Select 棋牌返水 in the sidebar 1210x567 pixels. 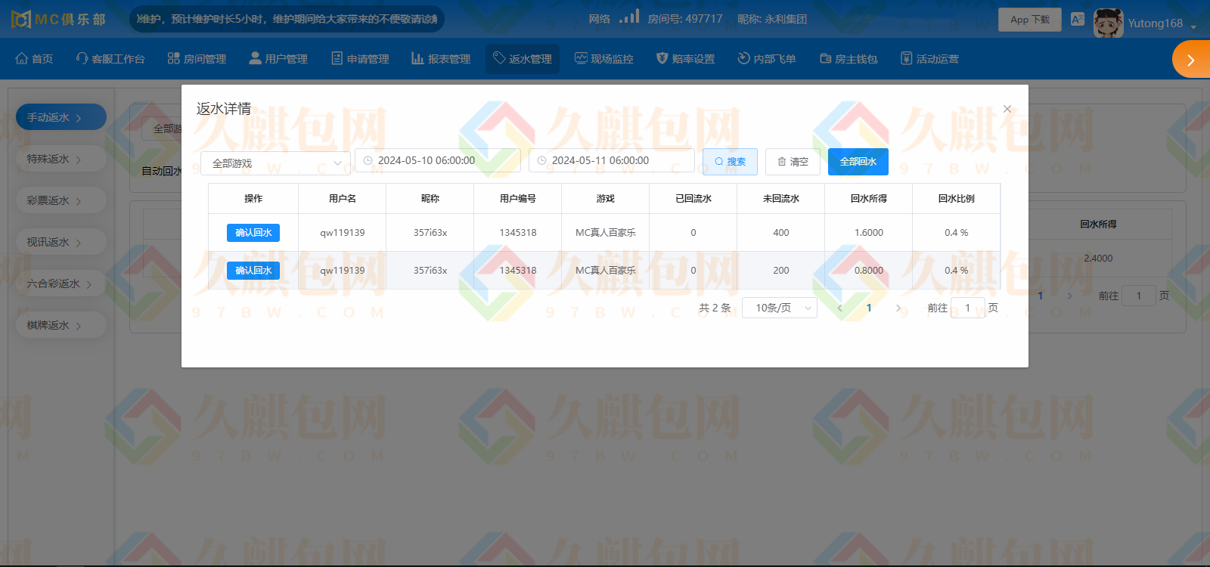pos(61,325)
